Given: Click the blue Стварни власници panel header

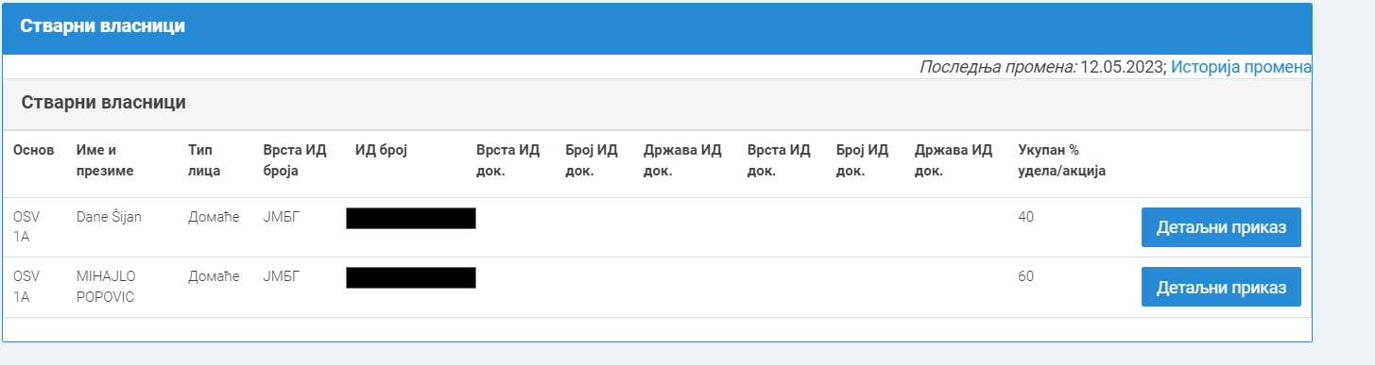Looking at the screenshot, I should point(657,27).
